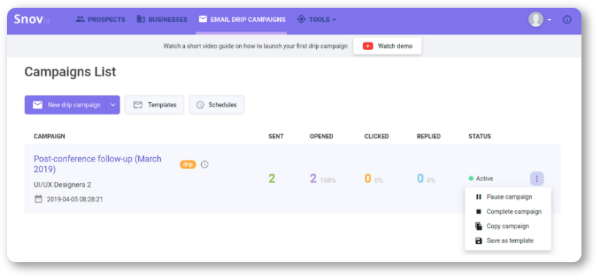
Task: Open the three-dot campaign actions menu
Action: pyautogui.click(x=537, y=179)
